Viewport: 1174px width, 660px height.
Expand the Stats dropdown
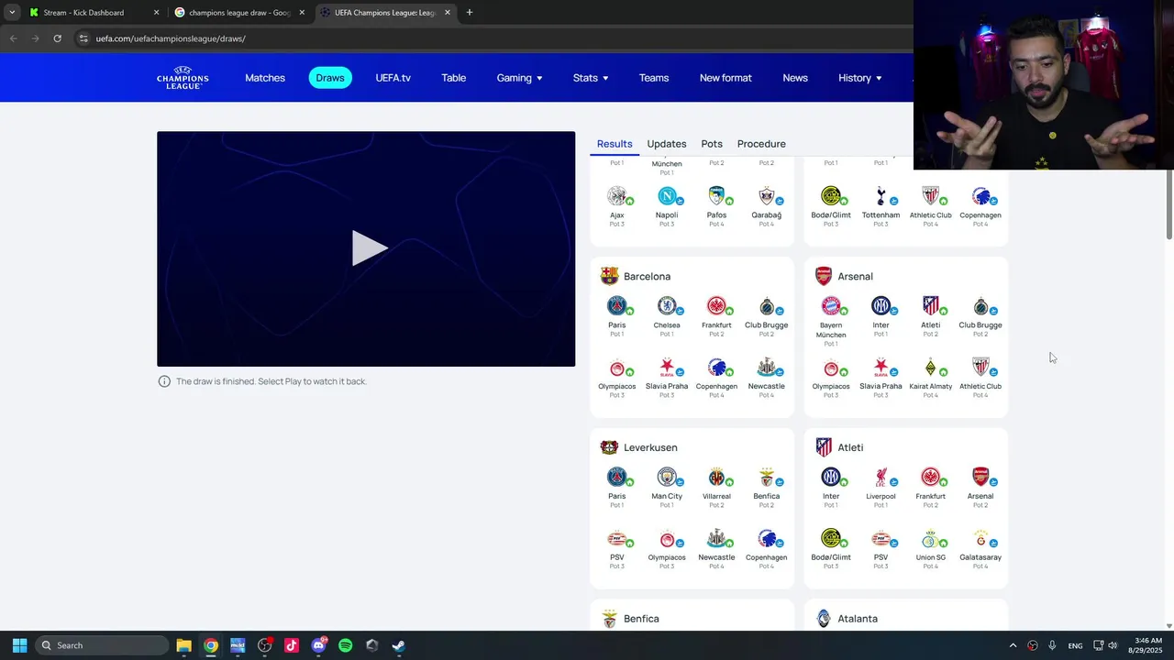coord(591,78)
